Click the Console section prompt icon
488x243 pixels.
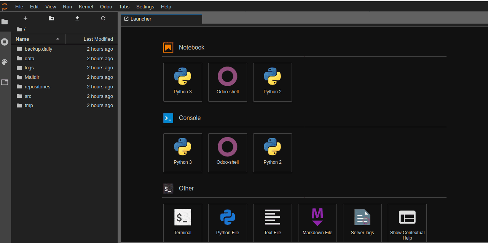168,118
